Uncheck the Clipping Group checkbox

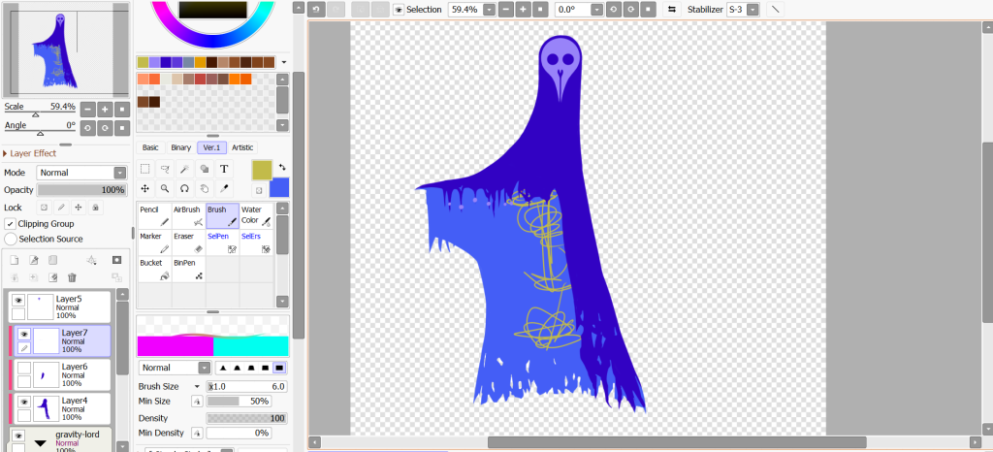point(10,223)
